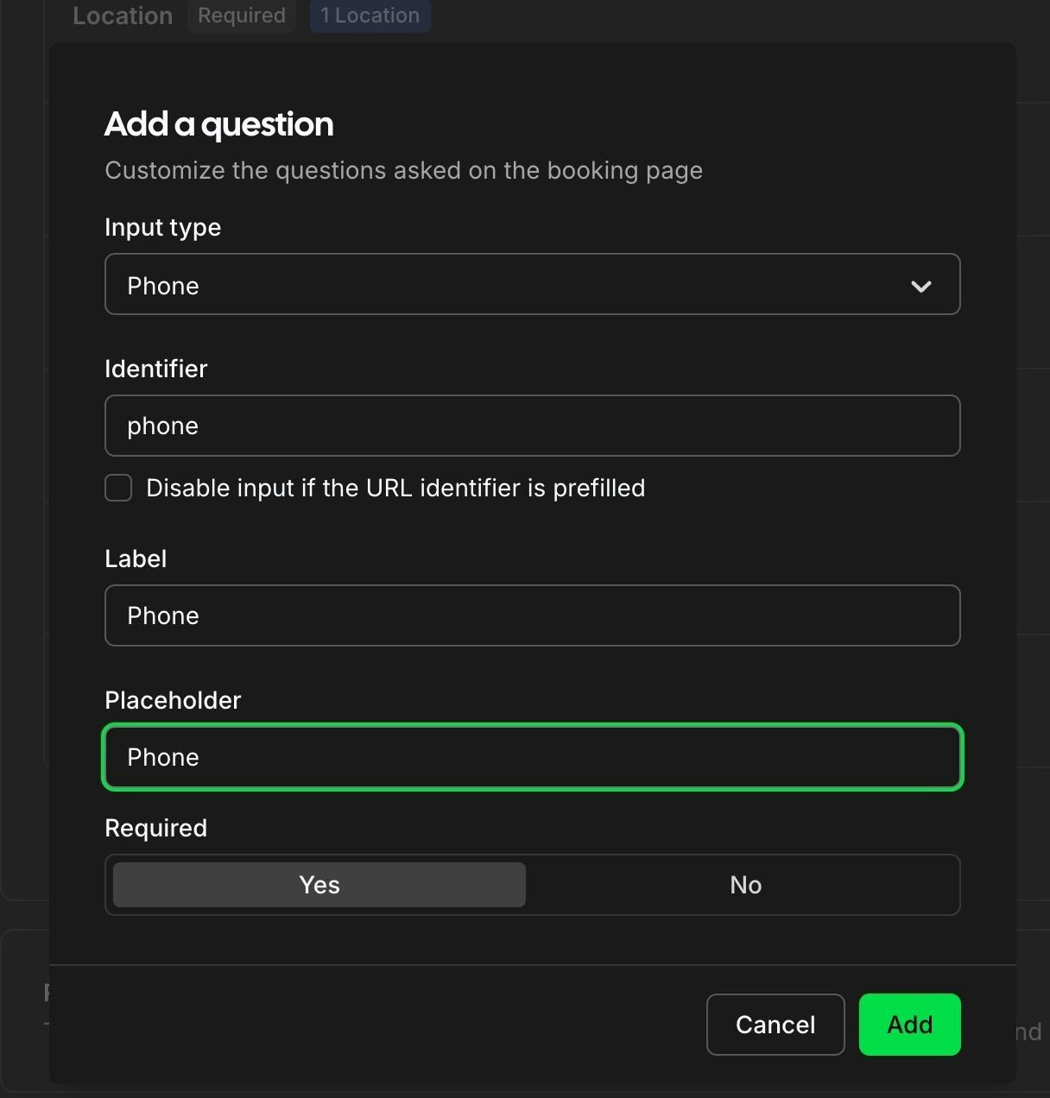Screen dimensions: 1050x1098
Task: Click the Placeholder label above the input
Action: point(173,700)
